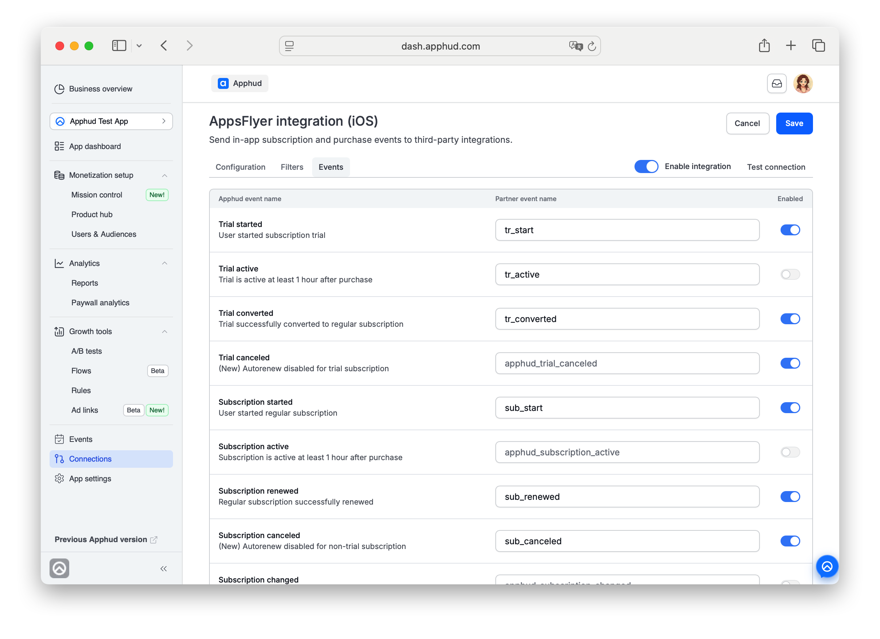The image size is (880, 639).
Task: Open the Flows page
Action: (x=81, y=371)
